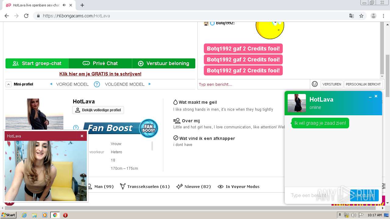Select Nieuwe (82) tab
The image size is (390, 219).
(x=194, y=186)
